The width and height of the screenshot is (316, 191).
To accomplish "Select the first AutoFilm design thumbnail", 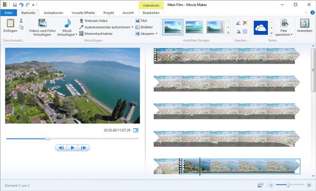I will 173,27.
